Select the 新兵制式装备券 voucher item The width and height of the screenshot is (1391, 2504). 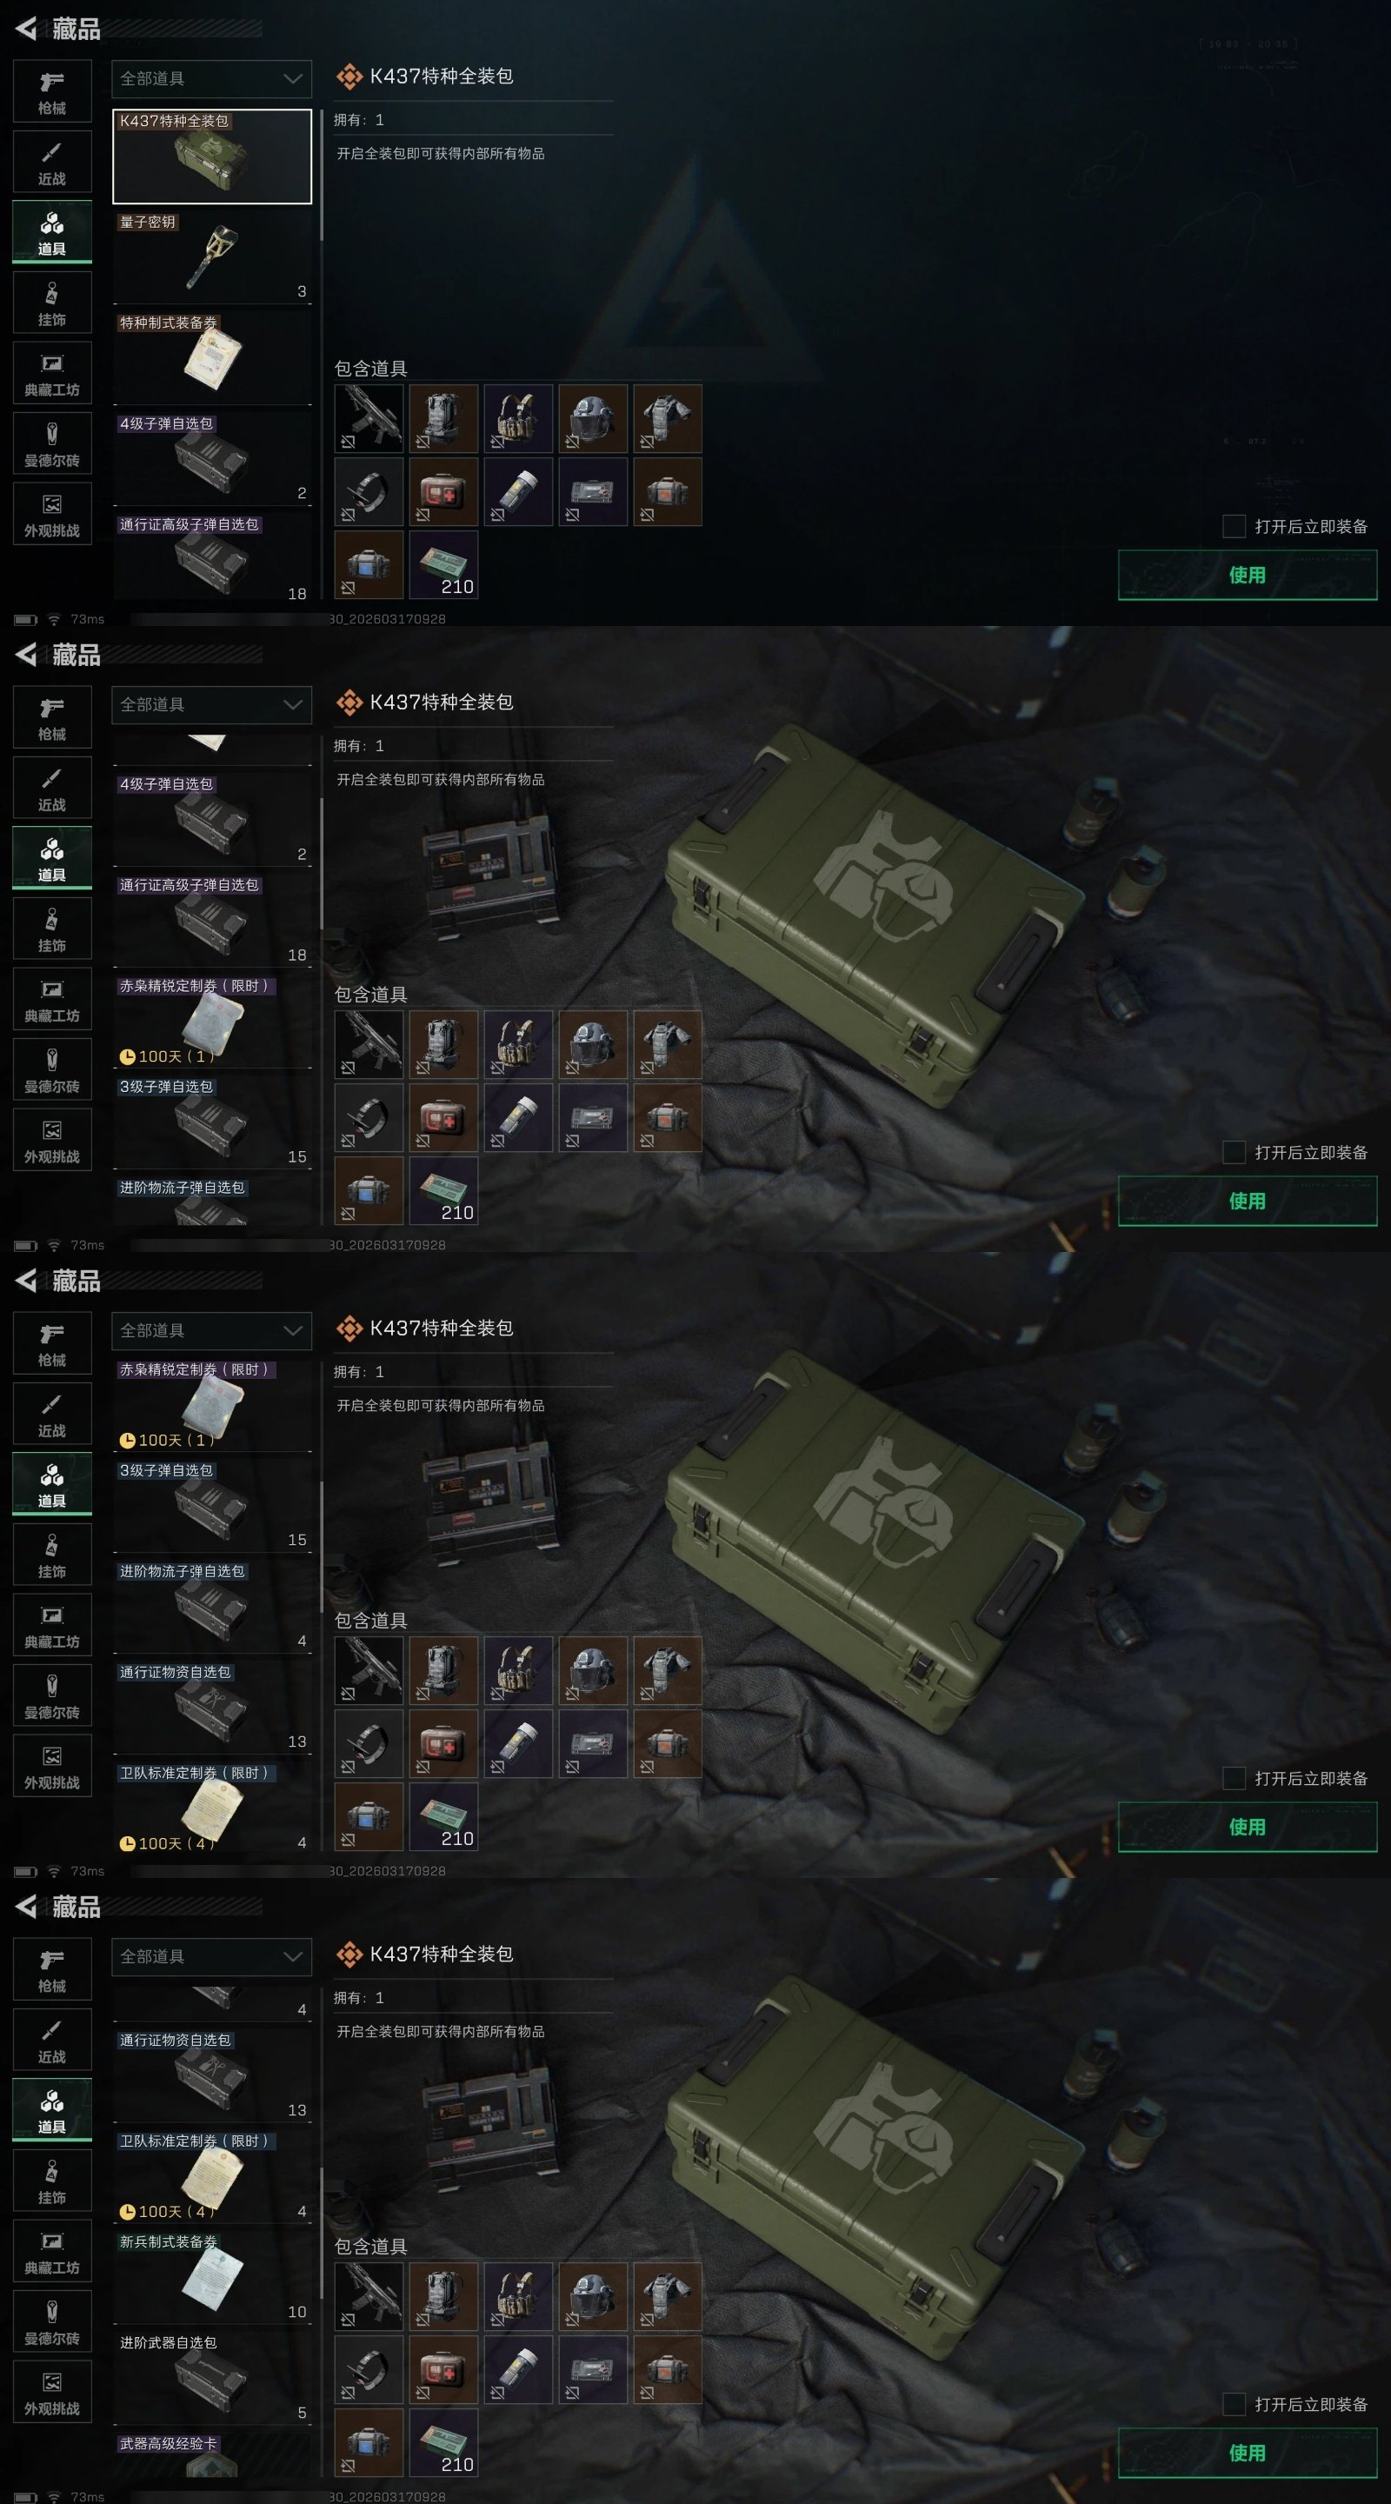tap(212, 2278)
